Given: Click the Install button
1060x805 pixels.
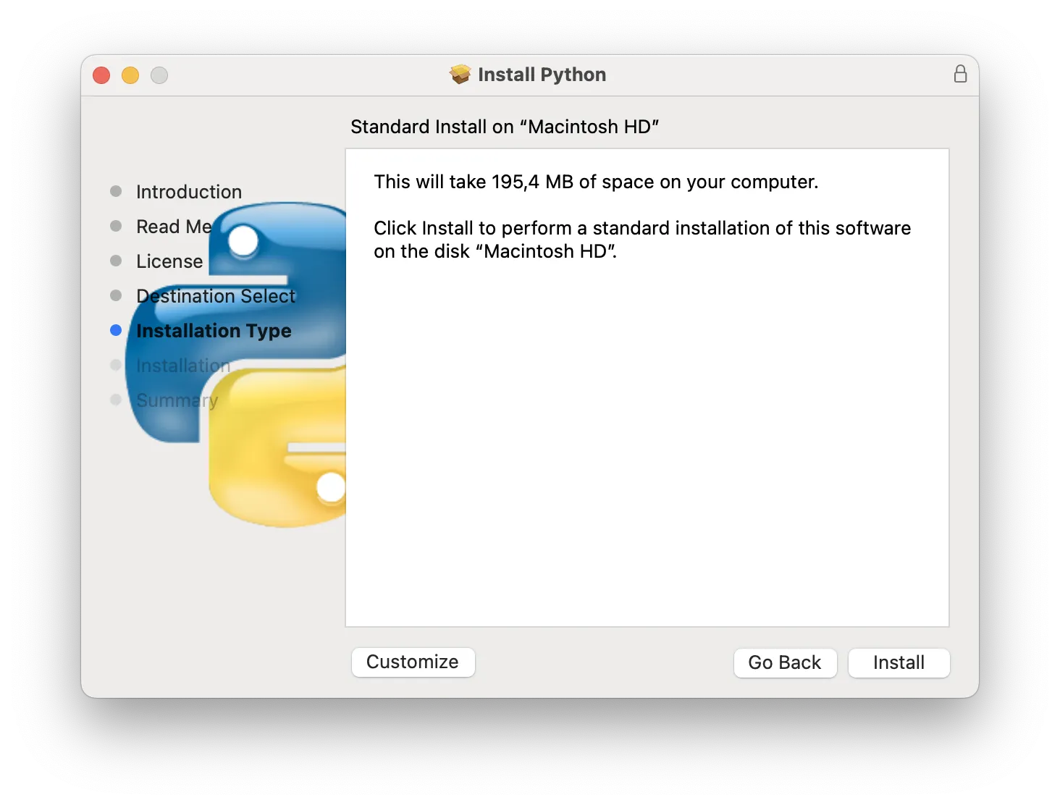Looking at the screenshot, I should [x=899, y=662].
